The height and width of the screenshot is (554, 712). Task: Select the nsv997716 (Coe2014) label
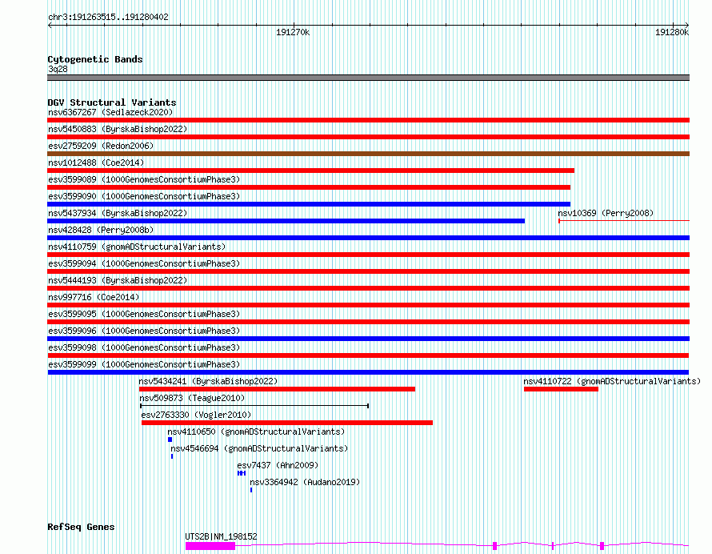(94, 297)
